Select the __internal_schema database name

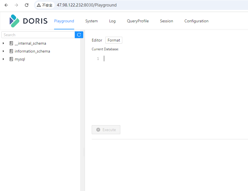coord(30,43)
